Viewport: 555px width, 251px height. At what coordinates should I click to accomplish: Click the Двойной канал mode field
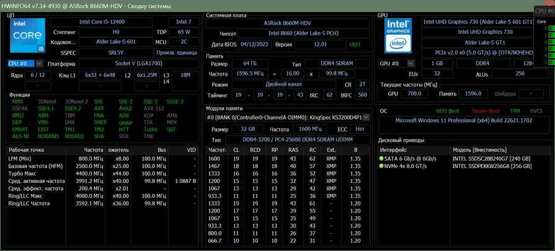284,84
